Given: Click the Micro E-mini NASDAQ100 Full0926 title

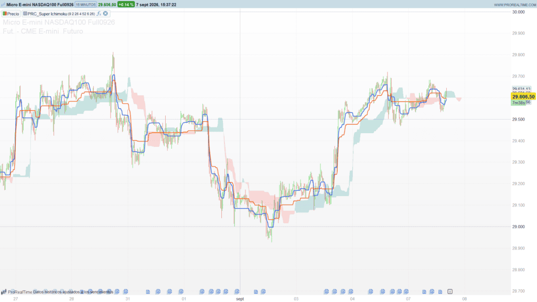Looking at the screenshot, I should pyautogui.click(x=40, y=5).
